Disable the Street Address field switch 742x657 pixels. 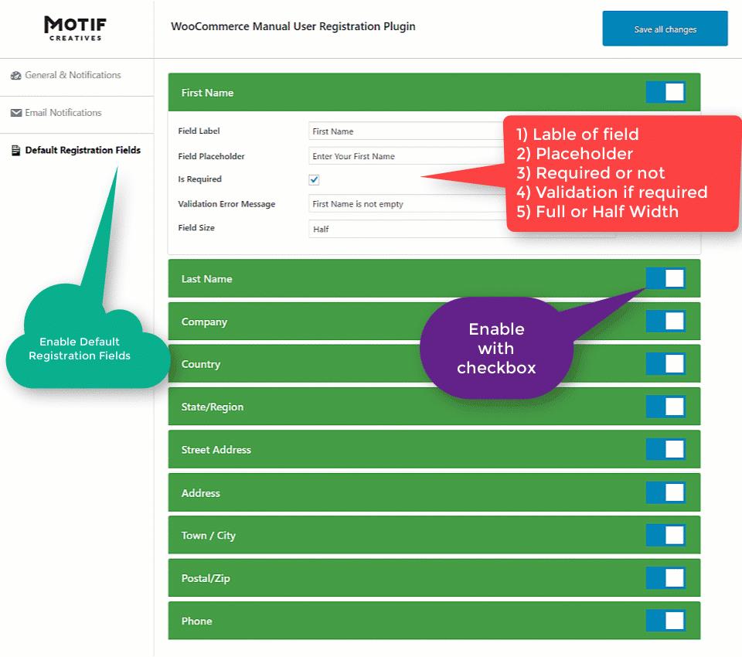click(x=665, y=449)
